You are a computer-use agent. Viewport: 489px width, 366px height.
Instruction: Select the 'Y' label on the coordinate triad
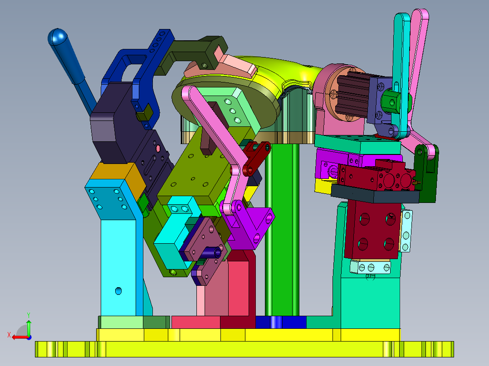(x=29, y=315)
